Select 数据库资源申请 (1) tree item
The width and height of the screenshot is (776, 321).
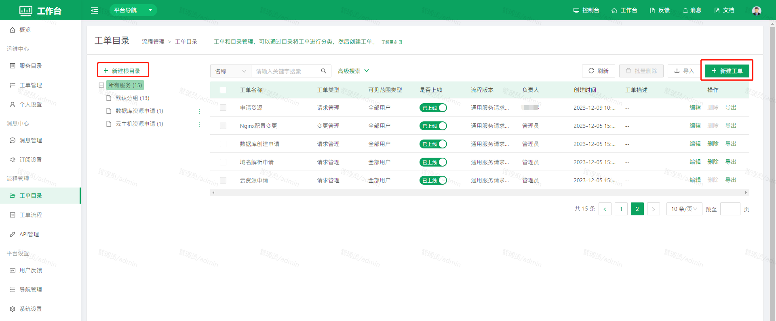pyautogui.click(x=139, y=111)
